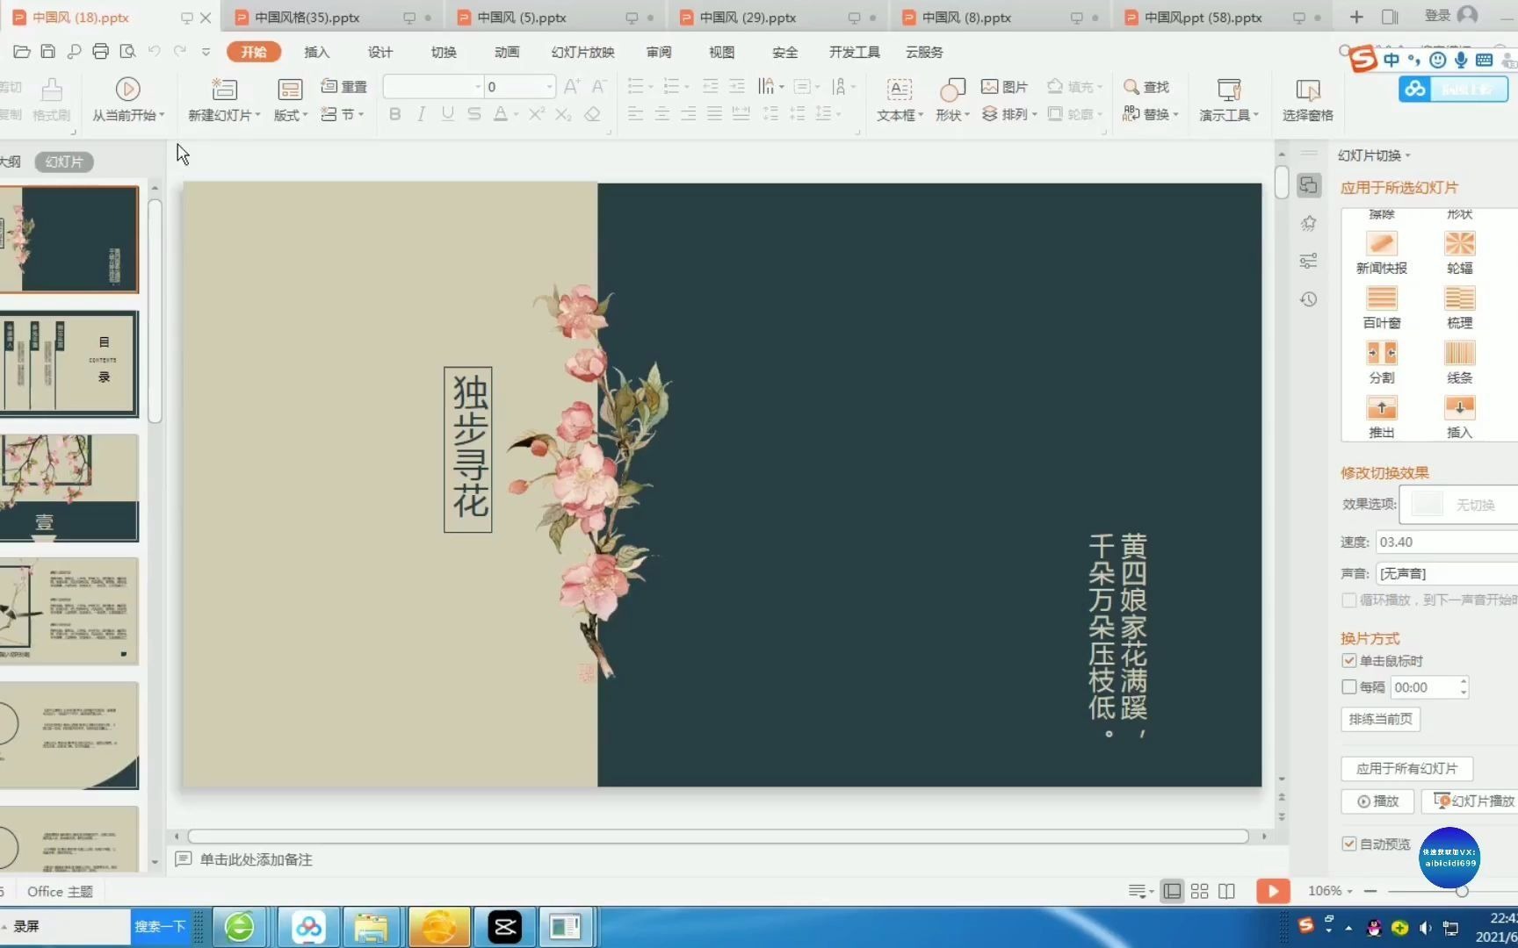Click the Underline formatting icon
1518x948 pixels.
[x=448, y=114]
